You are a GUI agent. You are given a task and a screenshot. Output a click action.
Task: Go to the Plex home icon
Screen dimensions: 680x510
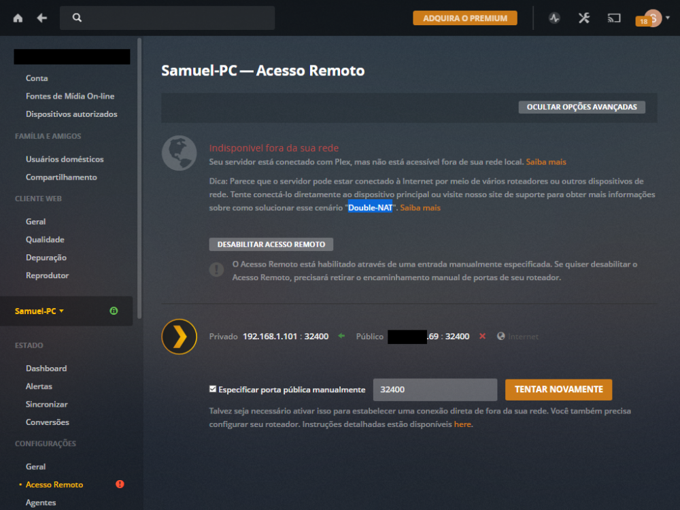18,18
